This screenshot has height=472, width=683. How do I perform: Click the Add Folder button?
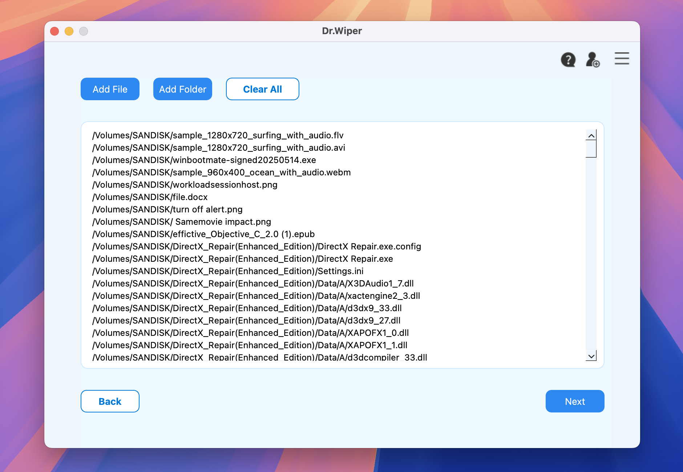(183, 89)
